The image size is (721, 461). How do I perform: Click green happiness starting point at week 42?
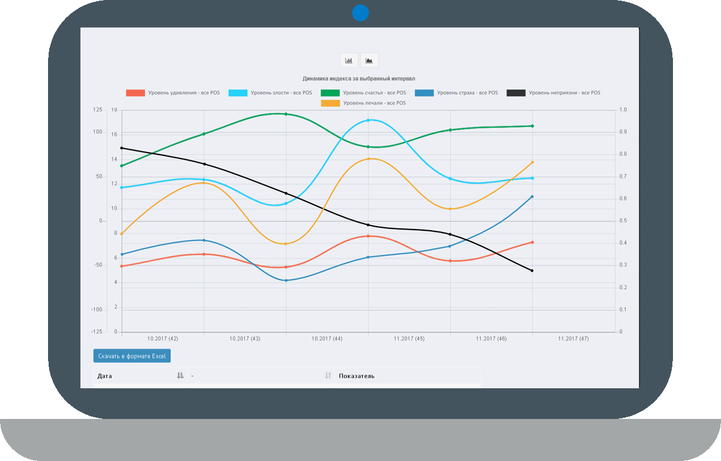(122, 165)
